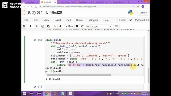
Task: Click the '2 of Clubs' output text
Action: click(53, 79)
